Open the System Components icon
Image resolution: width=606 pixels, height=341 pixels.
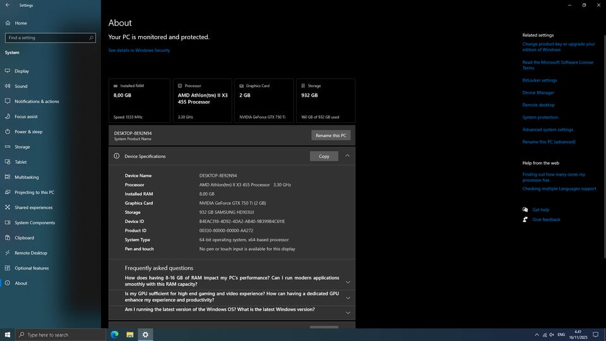coord(8,222)
